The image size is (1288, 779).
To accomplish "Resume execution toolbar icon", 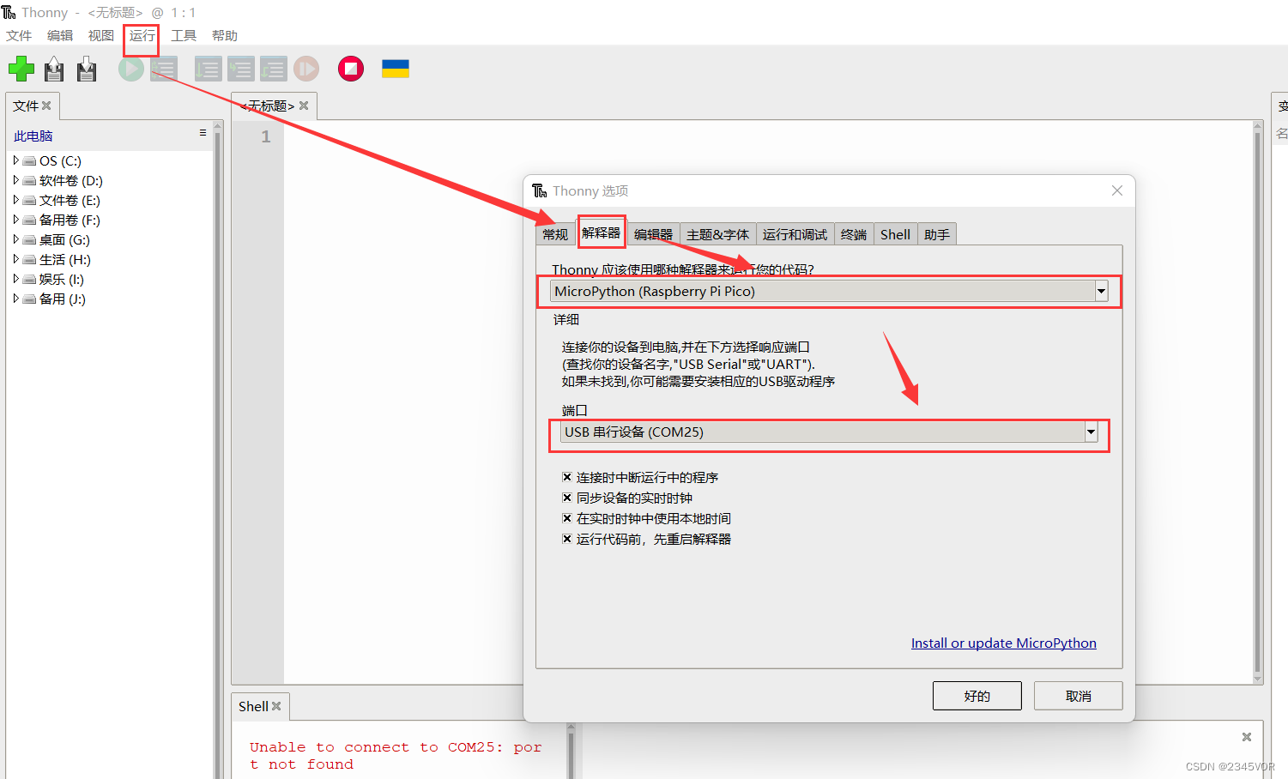I will click(x=306, y=69).
